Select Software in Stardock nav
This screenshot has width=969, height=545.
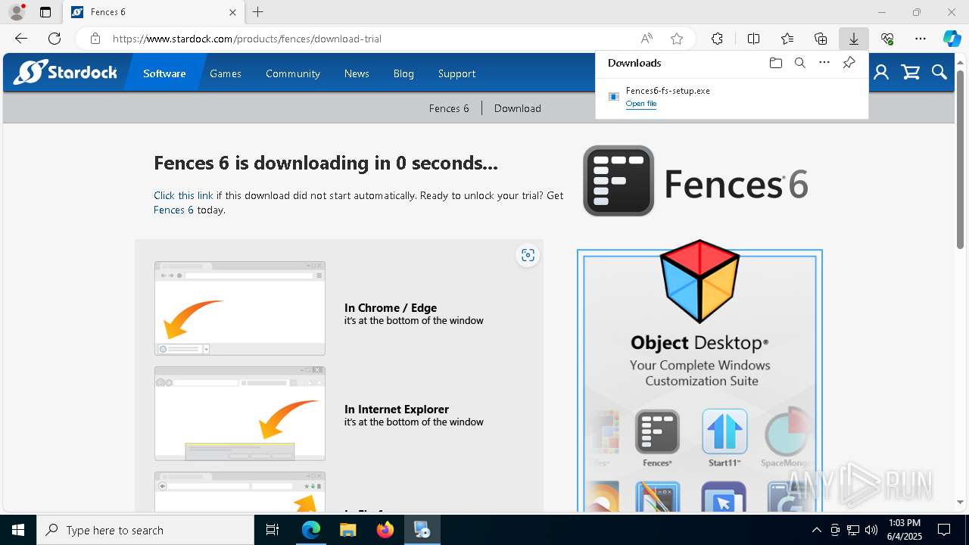point(164,73)
